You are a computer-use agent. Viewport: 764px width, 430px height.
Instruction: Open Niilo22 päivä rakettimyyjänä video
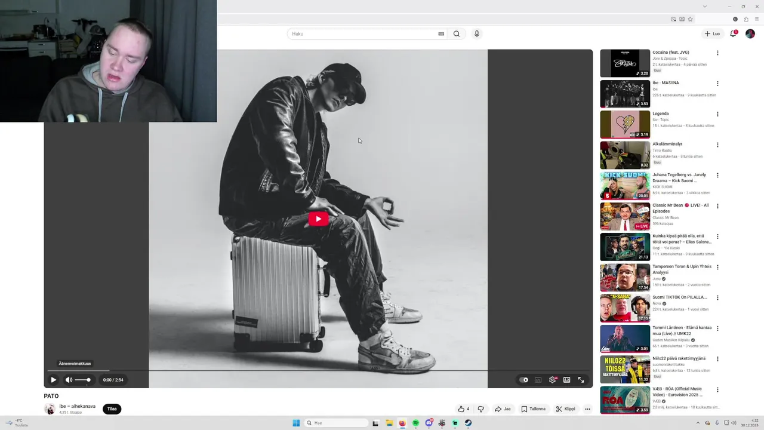coord(625,370)
